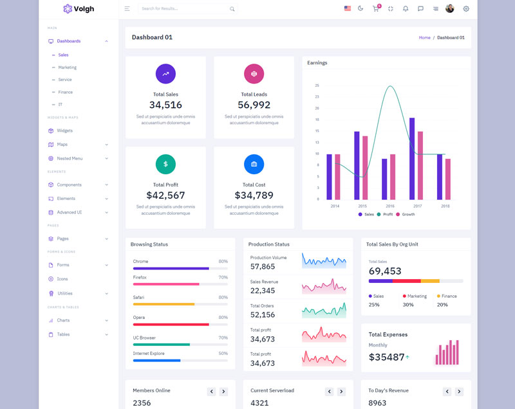Click the shopping cart icon in header
The width and height of the screenshot is (515, 409).
[x=376, y=8]
